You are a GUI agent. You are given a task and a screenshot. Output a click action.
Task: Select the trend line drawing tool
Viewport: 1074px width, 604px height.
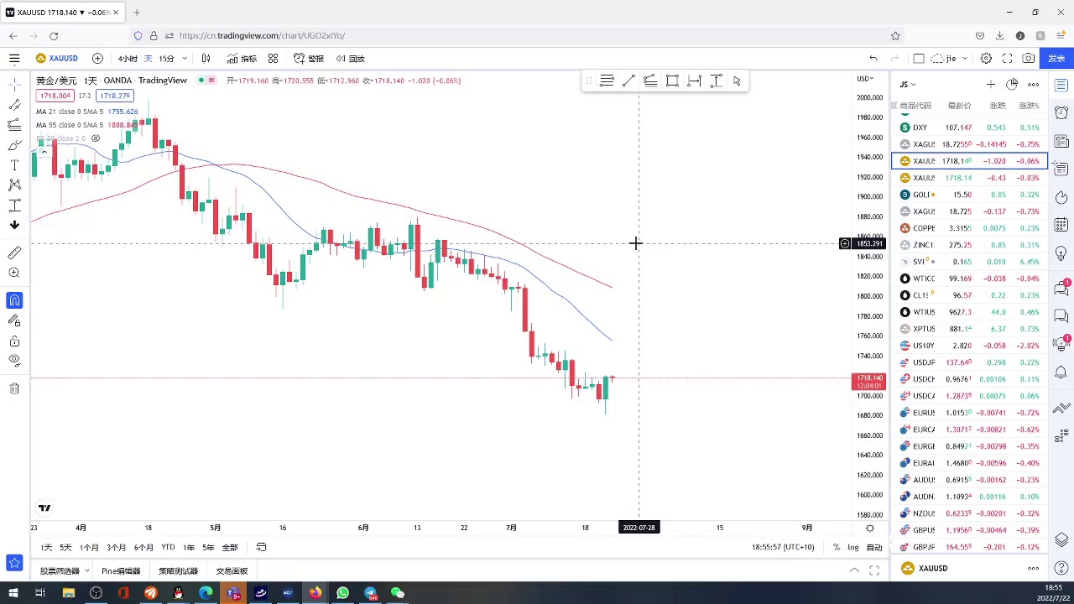pos(14,105)
